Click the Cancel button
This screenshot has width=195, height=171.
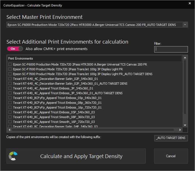tap(171, 156)
